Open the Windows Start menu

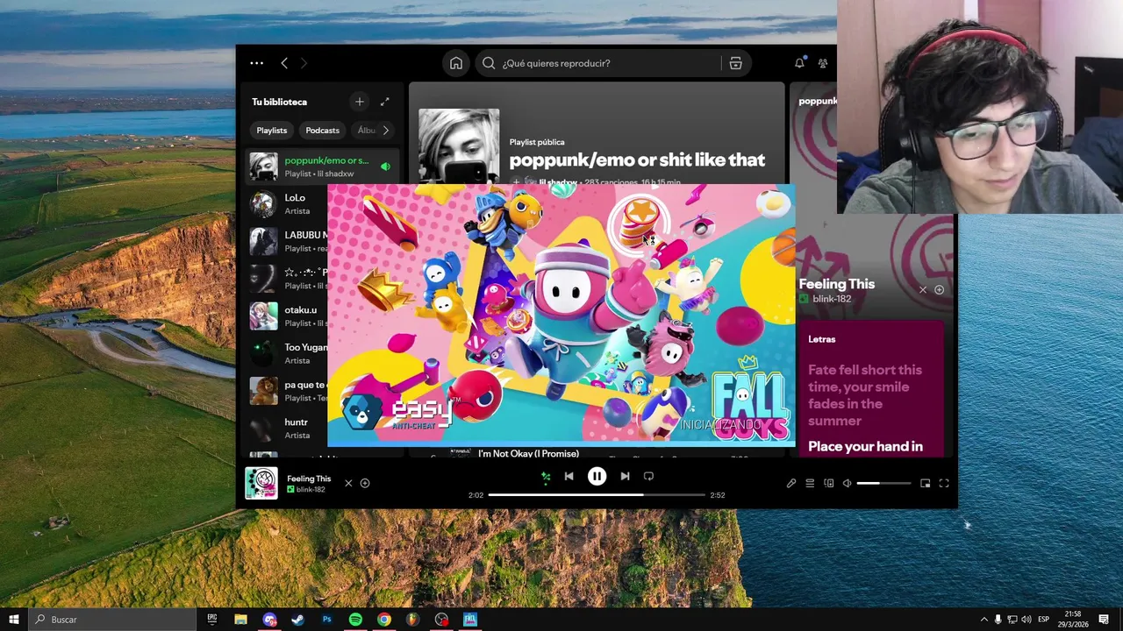(x=13, y=620)
